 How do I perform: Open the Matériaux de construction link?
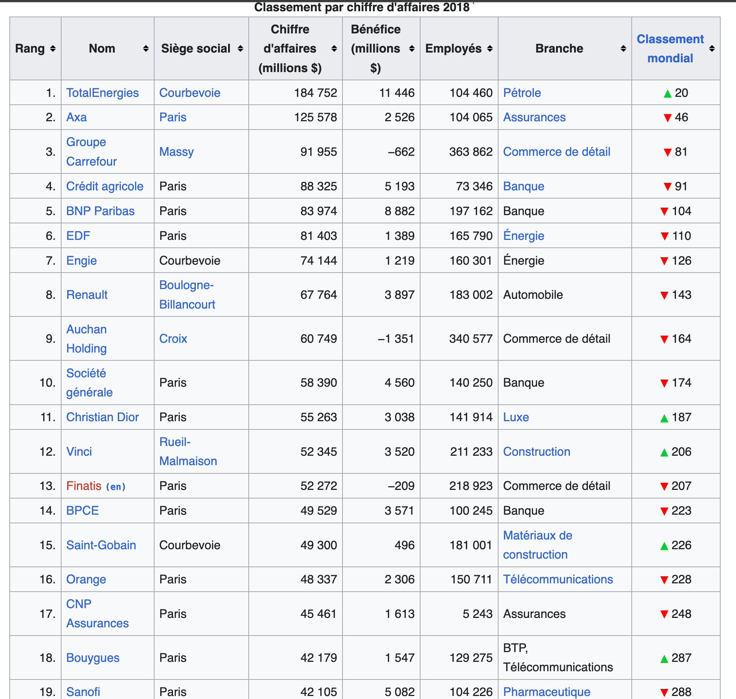pyautogui.click(x=538, y=545)
